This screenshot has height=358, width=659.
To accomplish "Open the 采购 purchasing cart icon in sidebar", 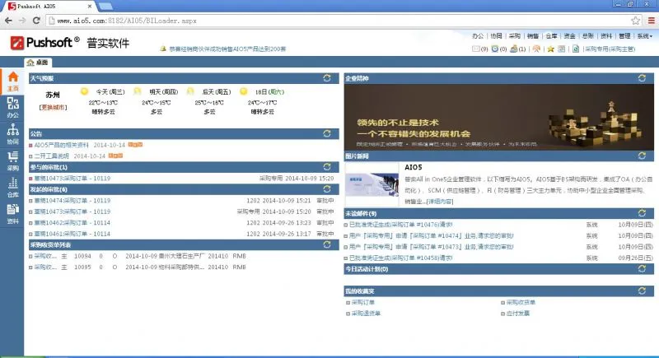I will click(12, 160).
